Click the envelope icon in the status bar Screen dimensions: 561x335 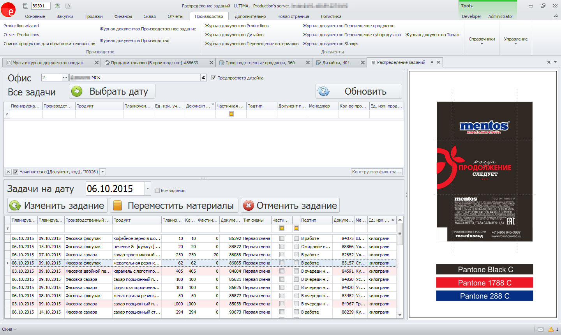point(541,329)
